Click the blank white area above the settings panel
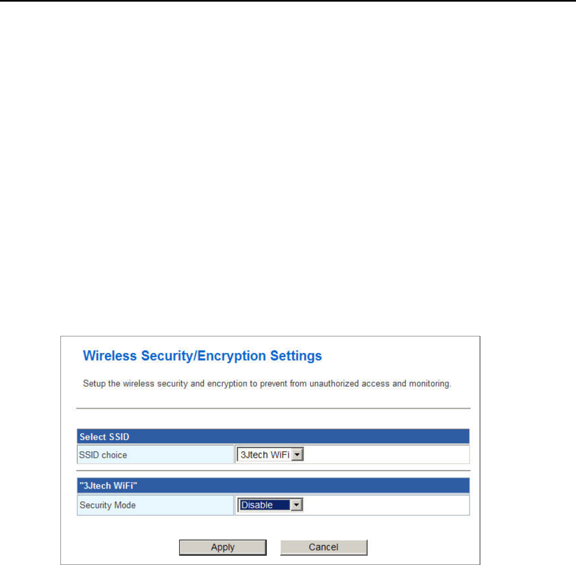Viewport: 576px width, 565px height. pyautogui.click(x=288, y=165)
